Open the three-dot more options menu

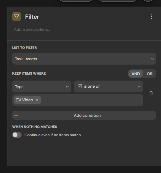coord(152,17)
